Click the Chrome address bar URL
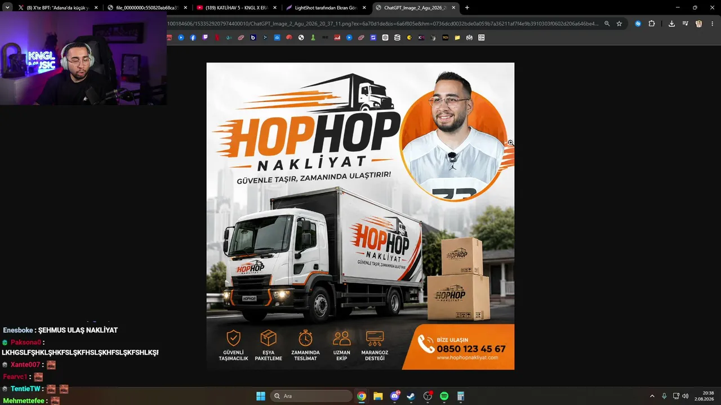 383,24
